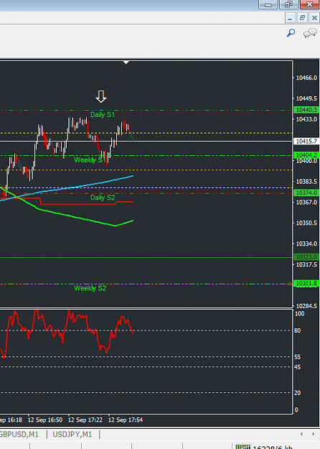320x449 pixels.
Task: Restore the inner chart window
Action: pos(302,18)
